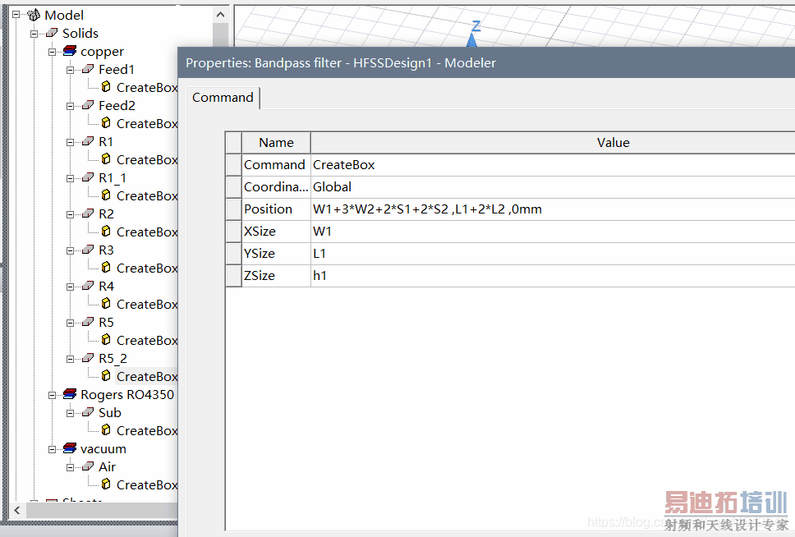795x537 pixels.
Task: Edit the ZSize value h1
Action: 553,275
